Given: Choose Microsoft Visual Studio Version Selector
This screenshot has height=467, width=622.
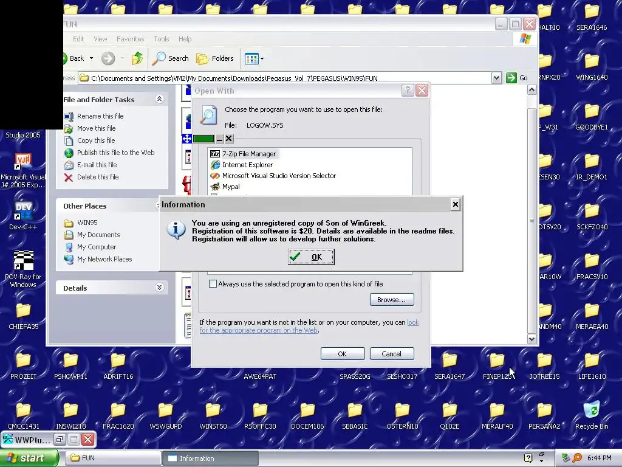Looking at the screenshot, I should tap(273, 176).
